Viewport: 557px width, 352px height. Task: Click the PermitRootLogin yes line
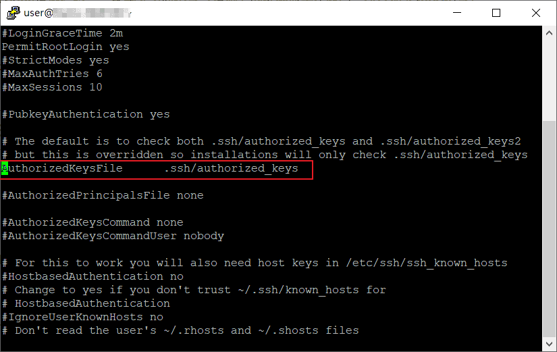[65, 47]
